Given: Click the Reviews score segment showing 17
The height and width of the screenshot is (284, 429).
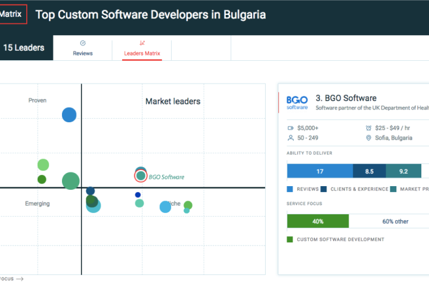Looking at the screenshot, I should [x=319, y=171].
